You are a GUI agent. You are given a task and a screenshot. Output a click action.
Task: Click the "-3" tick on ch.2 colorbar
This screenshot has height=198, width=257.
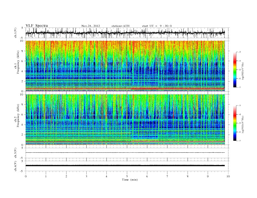(x=239, y=105)
